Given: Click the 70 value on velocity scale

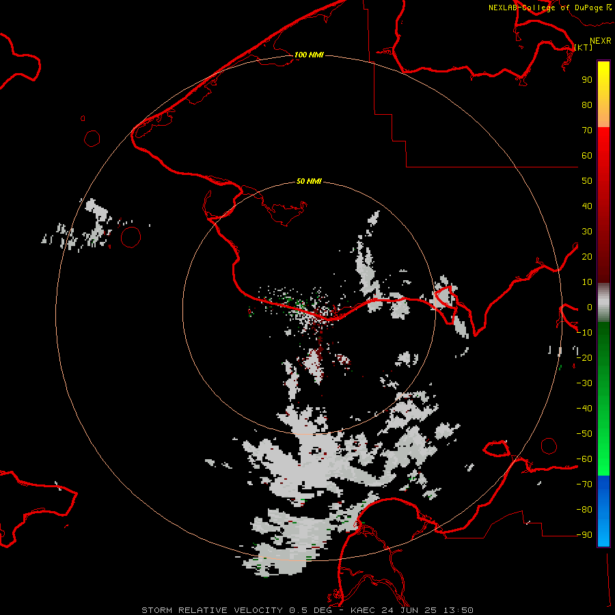Looking at the screenshot, I should (x=587, y=131).
